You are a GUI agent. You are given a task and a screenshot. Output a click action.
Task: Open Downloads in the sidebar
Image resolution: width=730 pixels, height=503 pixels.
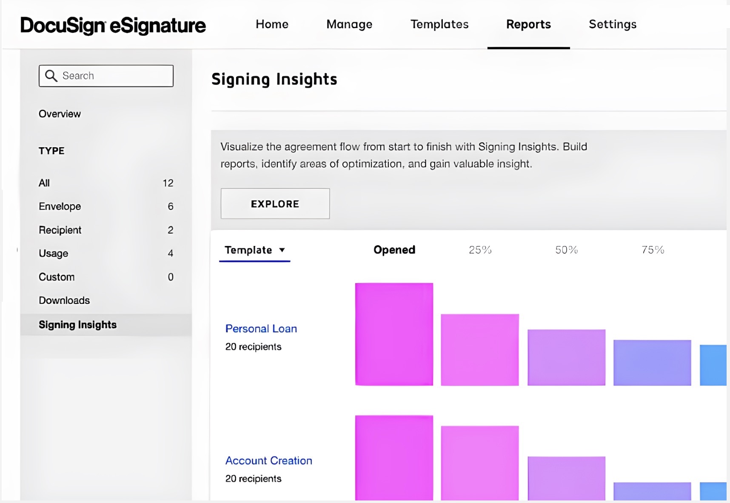pos(64,300)
